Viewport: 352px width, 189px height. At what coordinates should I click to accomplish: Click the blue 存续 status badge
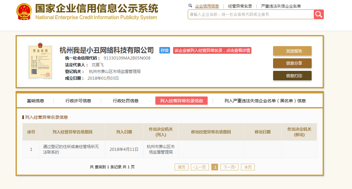165,50
